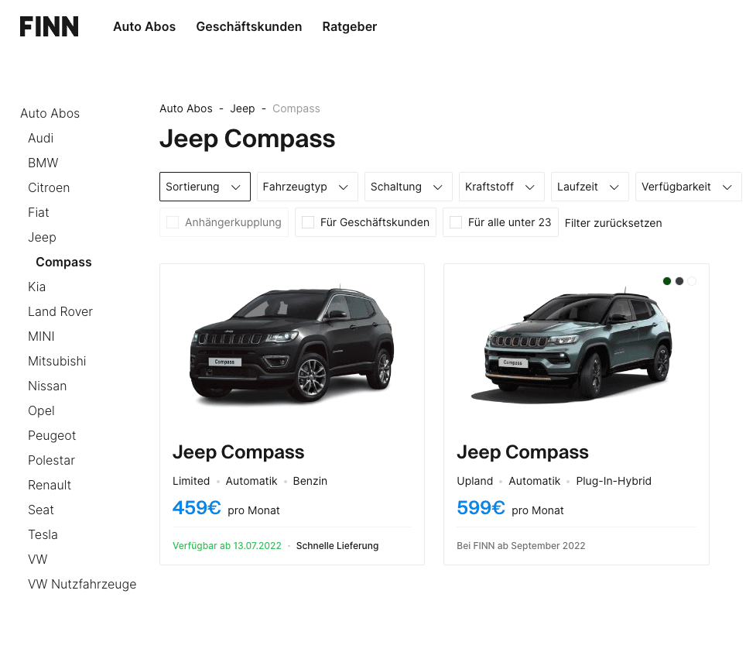Reset filters via Filter zurücksetzen

(x=613, y=223)
